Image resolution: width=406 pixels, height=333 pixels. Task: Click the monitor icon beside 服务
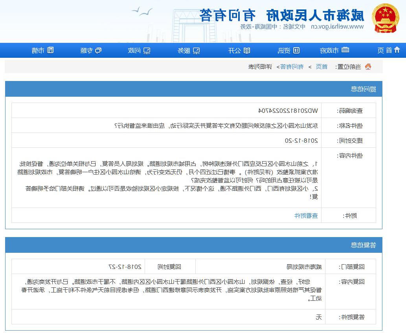[196, 50]
